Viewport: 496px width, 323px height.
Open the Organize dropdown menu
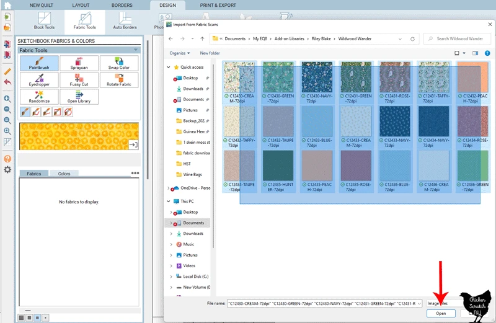click(x=180, y=53)
